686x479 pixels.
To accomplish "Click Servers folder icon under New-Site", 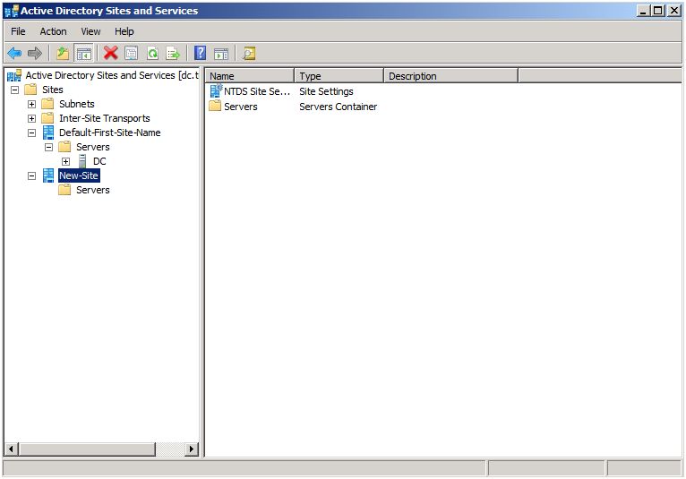I will [x=64, y=190].
